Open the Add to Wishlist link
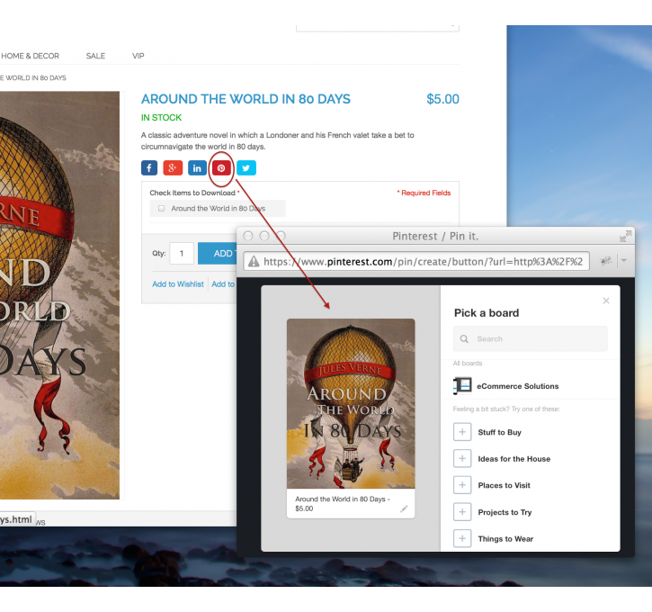This screenshot has height=612, width=652. tap(178, 284)
